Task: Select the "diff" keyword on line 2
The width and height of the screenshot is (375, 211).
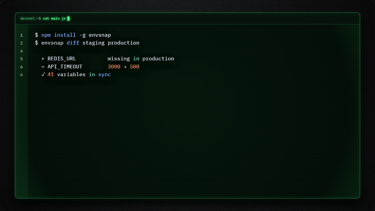Action: point(73,43)
